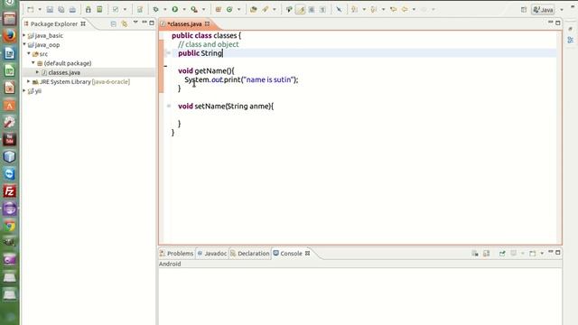Open the Debug configurations dropdown arrow

[x=164, y=10]
